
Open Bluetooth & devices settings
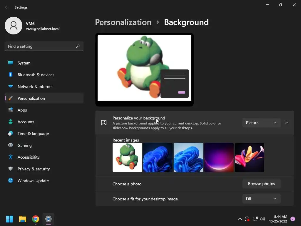[44, 75]
